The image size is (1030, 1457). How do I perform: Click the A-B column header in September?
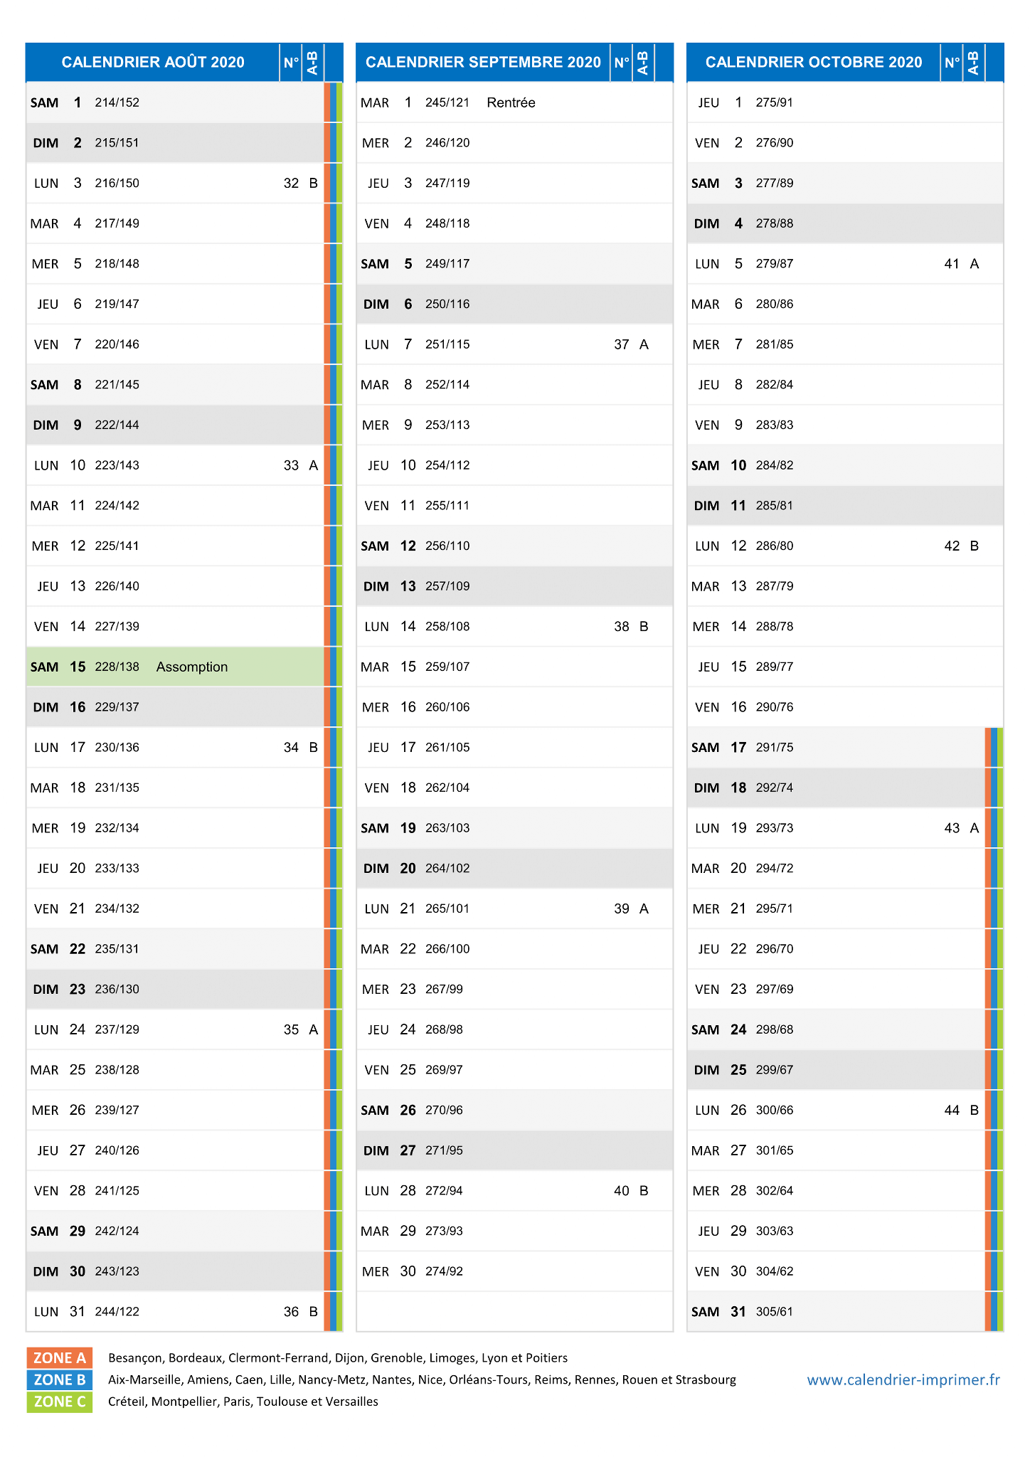pos(643,63)
